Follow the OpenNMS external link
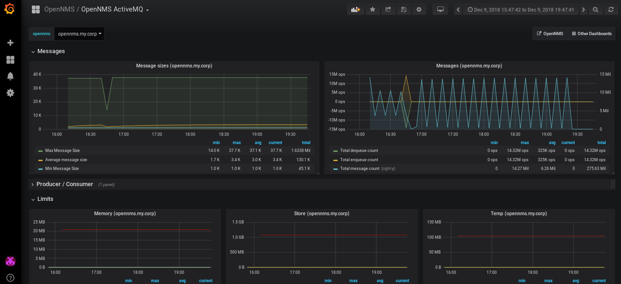This screenshot has width=621, height=284. pyautogui.click(x=549, y=34)
